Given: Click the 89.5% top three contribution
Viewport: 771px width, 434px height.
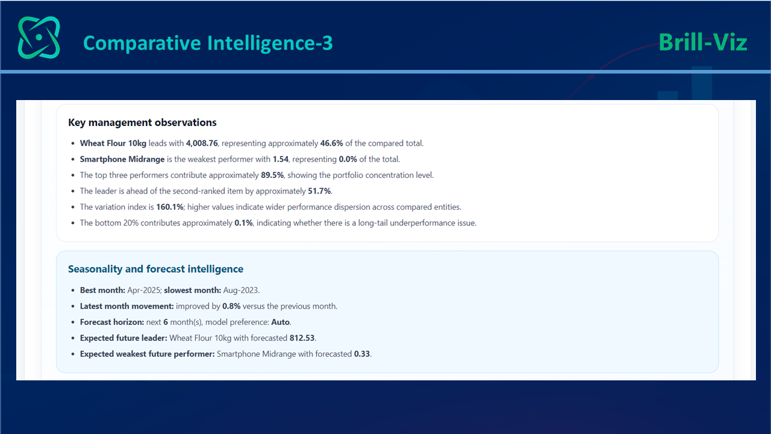Looking at the screenshot, I should coord(273,175).
